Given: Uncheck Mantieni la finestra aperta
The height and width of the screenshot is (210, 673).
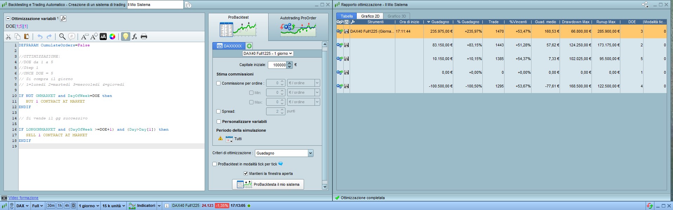Looking at the screenshot, I should coord(246,173).
